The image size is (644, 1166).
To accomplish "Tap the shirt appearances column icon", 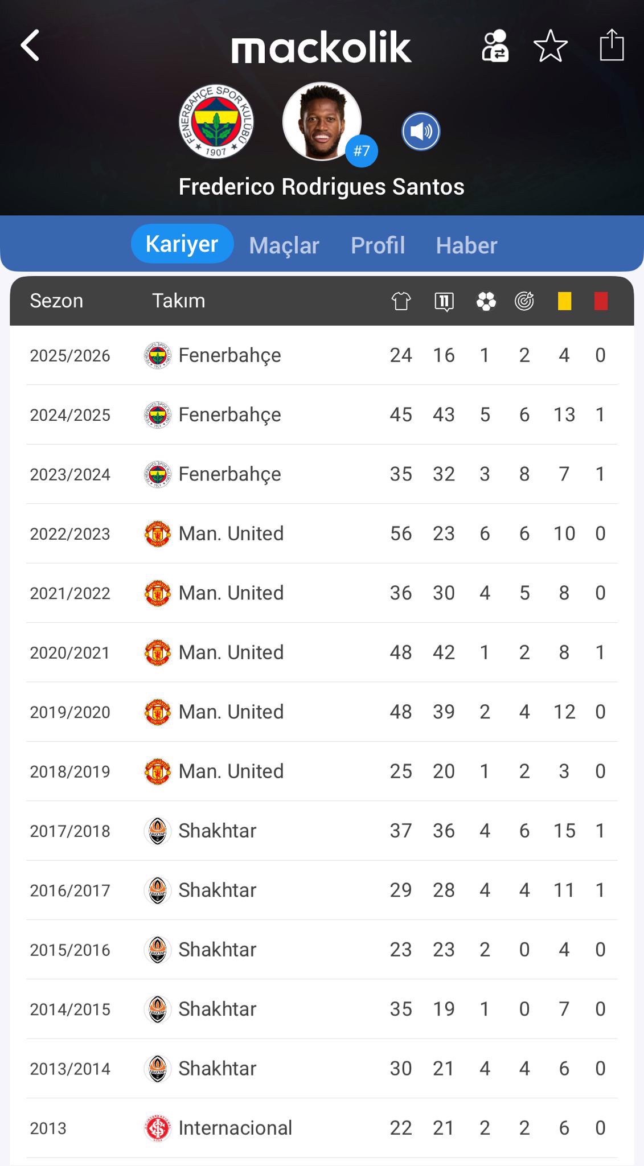I will pos(401,301).
